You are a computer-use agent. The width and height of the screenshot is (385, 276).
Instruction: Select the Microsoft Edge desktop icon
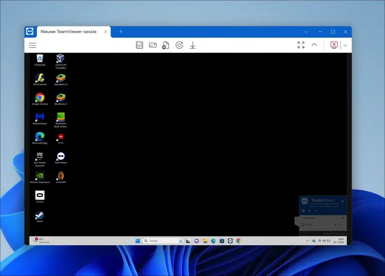[x=40, y=138]
